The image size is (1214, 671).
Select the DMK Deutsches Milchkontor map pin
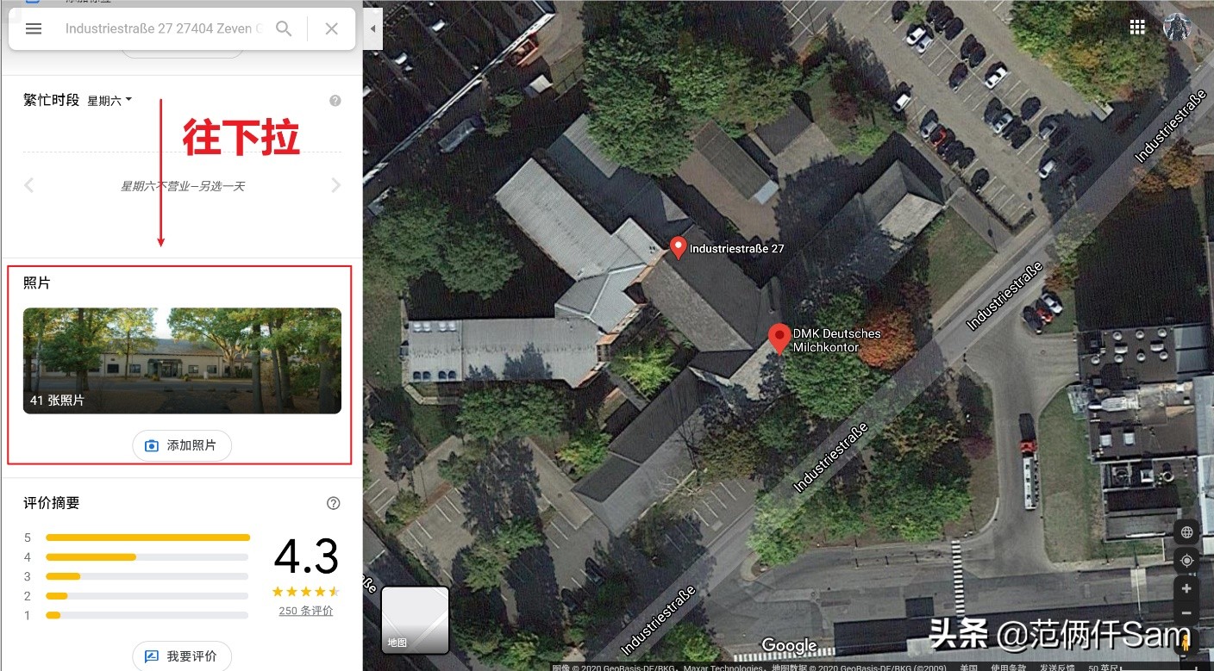pos(779,339)
